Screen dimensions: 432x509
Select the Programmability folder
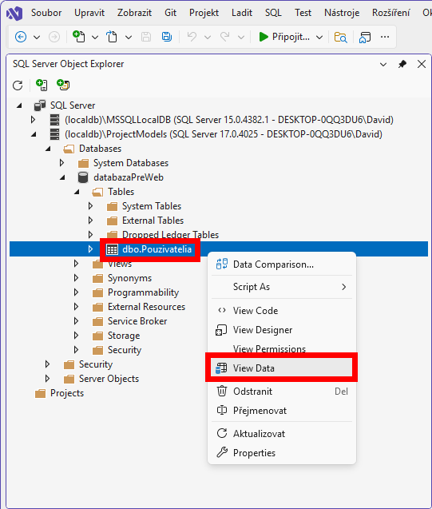(143, 292)
